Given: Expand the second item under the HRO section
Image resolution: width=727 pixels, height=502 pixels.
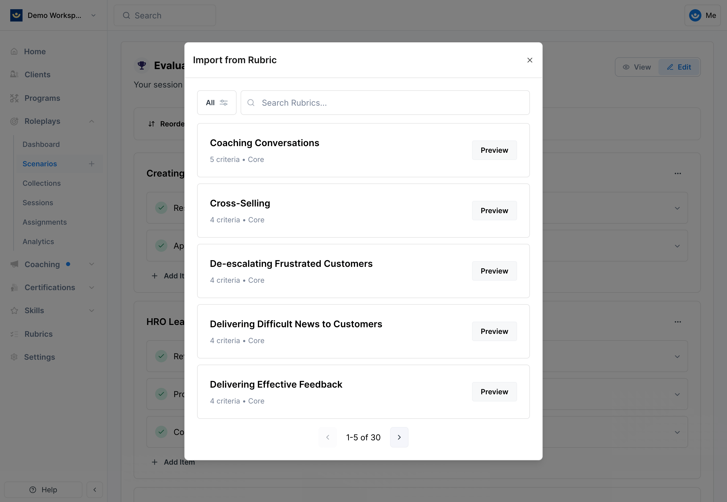Looking at the screenshot, I should coord(677,395).
